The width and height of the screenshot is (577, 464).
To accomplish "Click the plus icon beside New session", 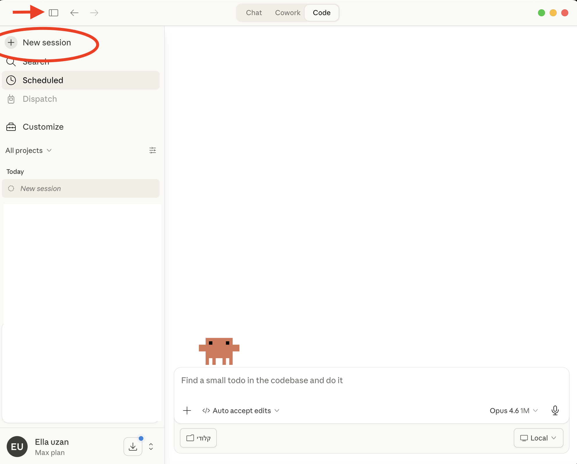I will point(11,42).
